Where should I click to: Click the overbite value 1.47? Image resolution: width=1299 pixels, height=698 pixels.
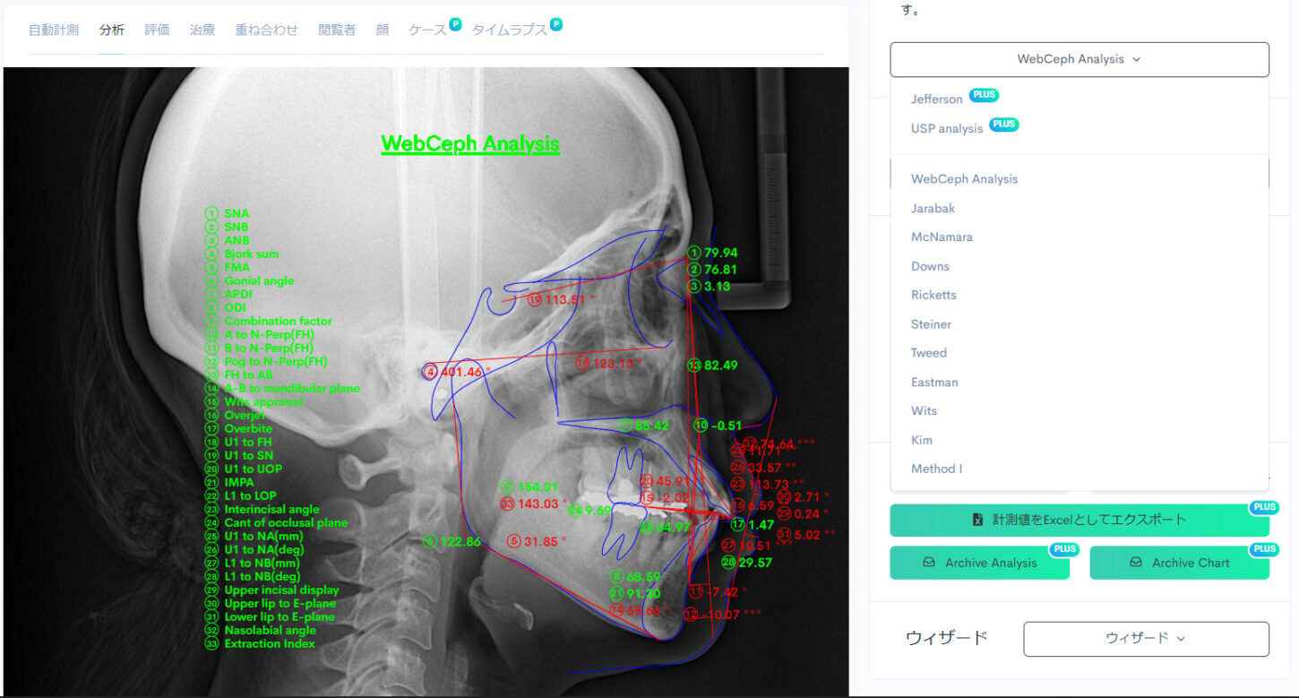[x=761, y=524]
